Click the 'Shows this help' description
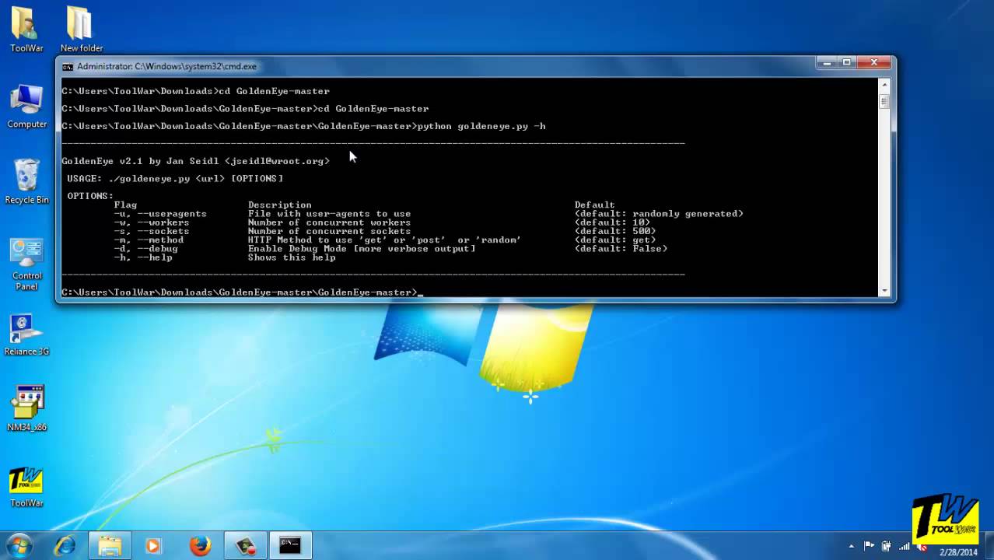 [x=292, y=257]
